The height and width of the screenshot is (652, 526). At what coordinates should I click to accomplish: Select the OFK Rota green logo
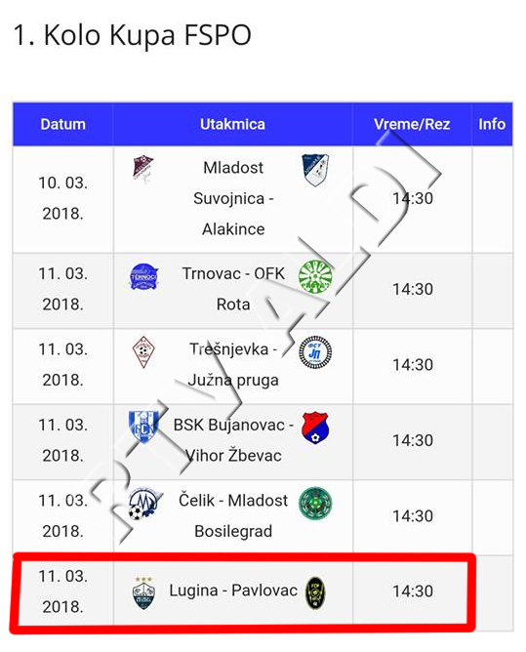click(x=315, y=276)
